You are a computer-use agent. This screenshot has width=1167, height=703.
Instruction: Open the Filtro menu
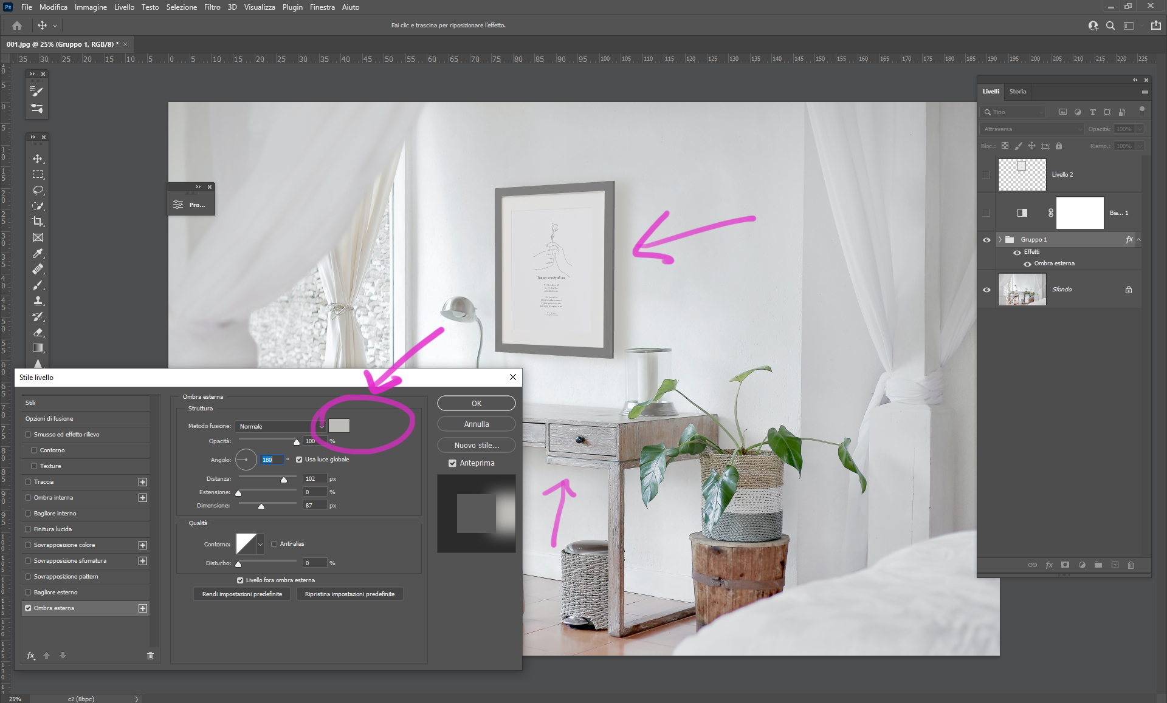click(x=212, y=7)
